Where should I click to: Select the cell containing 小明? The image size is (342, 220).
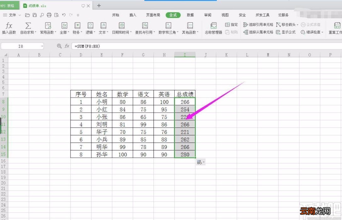tap(102, 102)
